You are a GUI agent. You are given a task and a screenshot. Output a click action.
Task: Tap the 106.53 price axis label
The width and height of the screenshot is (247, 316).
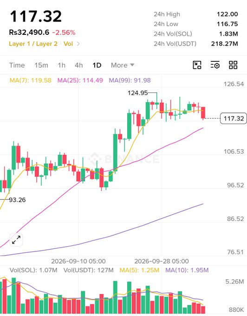click(234, 151)
